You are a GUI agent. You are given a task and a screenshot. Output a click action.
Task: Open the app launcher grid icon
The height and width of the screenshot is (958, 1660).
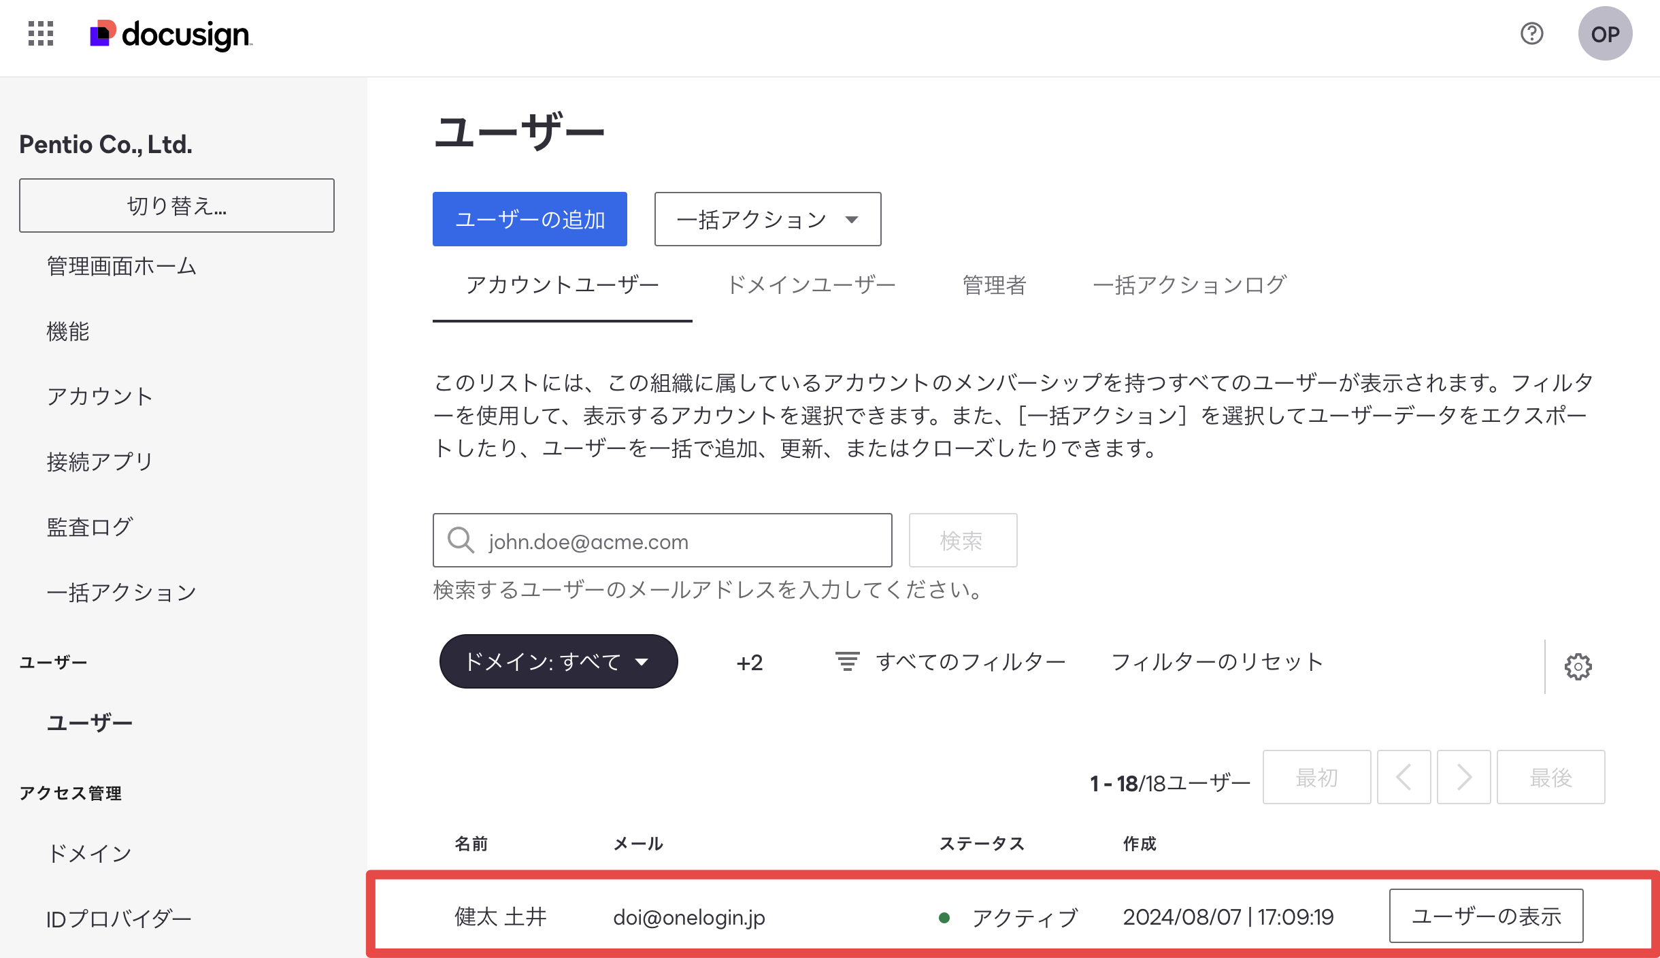pyautogui.click(x=41, y=33)
